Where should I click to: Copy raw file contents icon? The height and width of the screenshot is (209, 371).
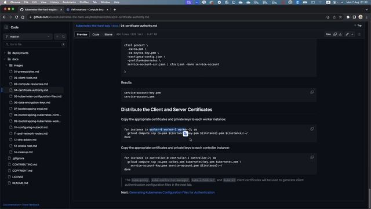(x=335, y=34)
